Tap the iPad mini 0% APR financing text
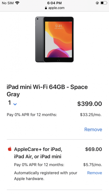This screenshot has height=194, width=109. (x=32, y=115)
